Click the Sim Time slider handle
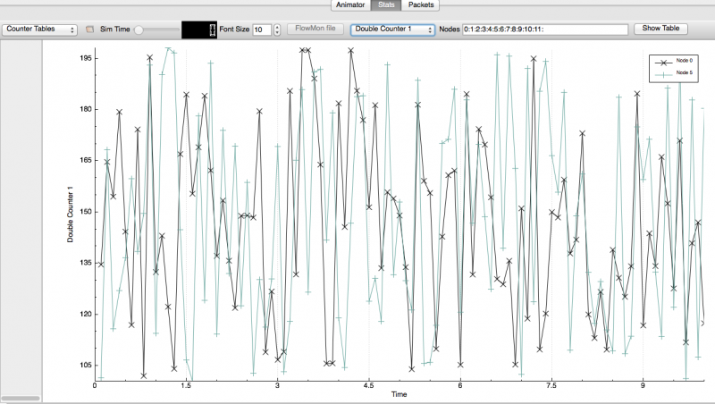 139,30
